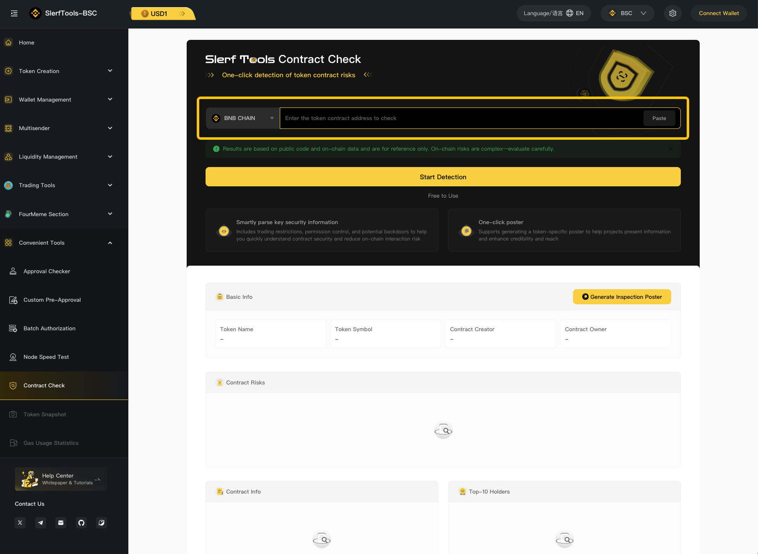The image size is (758, 554).
Task: Select Batch Authorization in the sidebar
Action: (49, 328)
